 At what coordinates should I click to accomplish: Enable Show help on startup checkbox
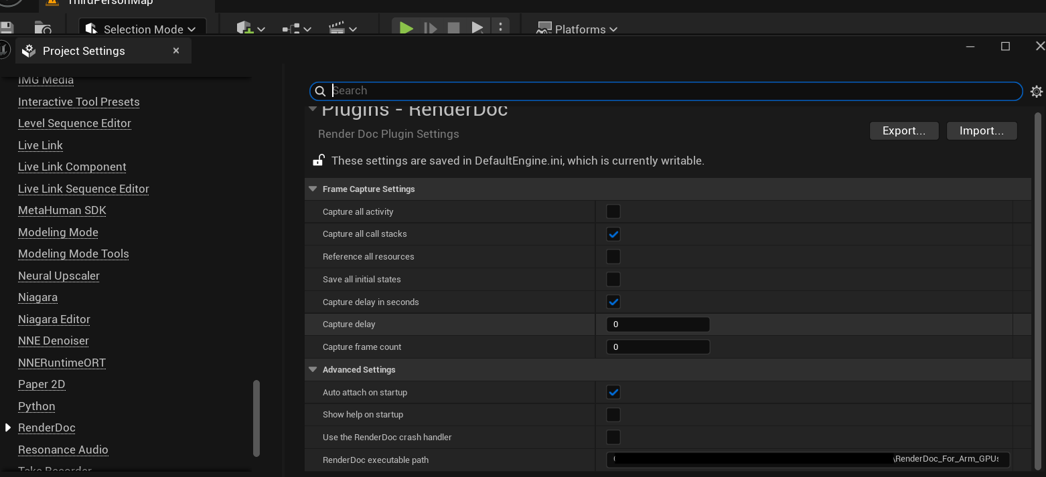[613, 415]
